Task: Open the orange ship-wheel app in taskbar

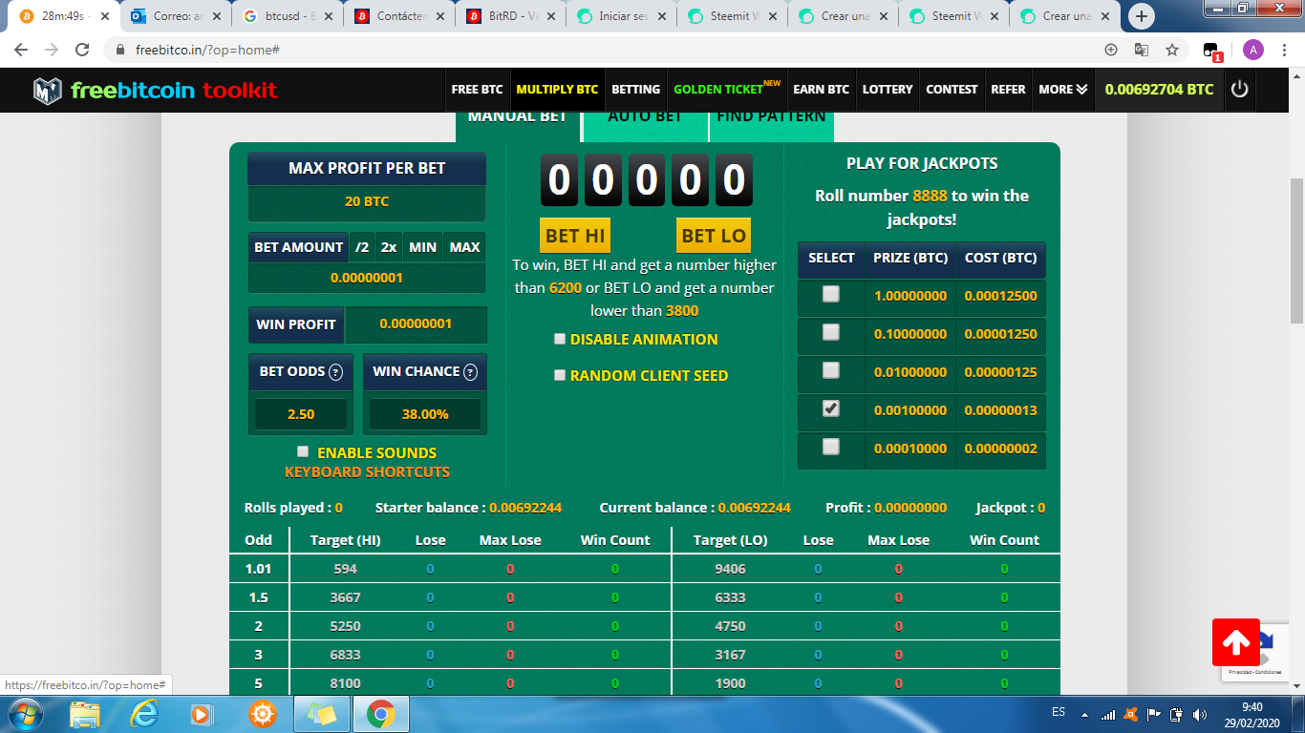Action: click(x=262, y=714)
